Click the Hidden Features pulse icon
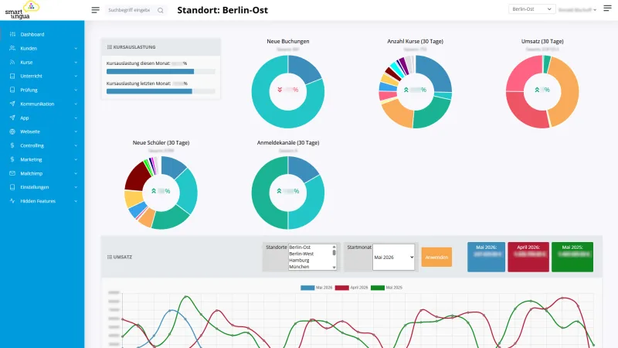This screenshot has height=348, width=618. [12, 201]
